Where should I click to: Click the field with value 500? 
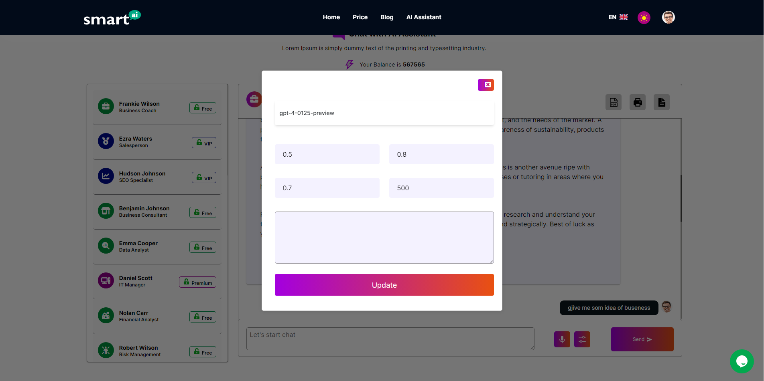[x=441, y=188]
